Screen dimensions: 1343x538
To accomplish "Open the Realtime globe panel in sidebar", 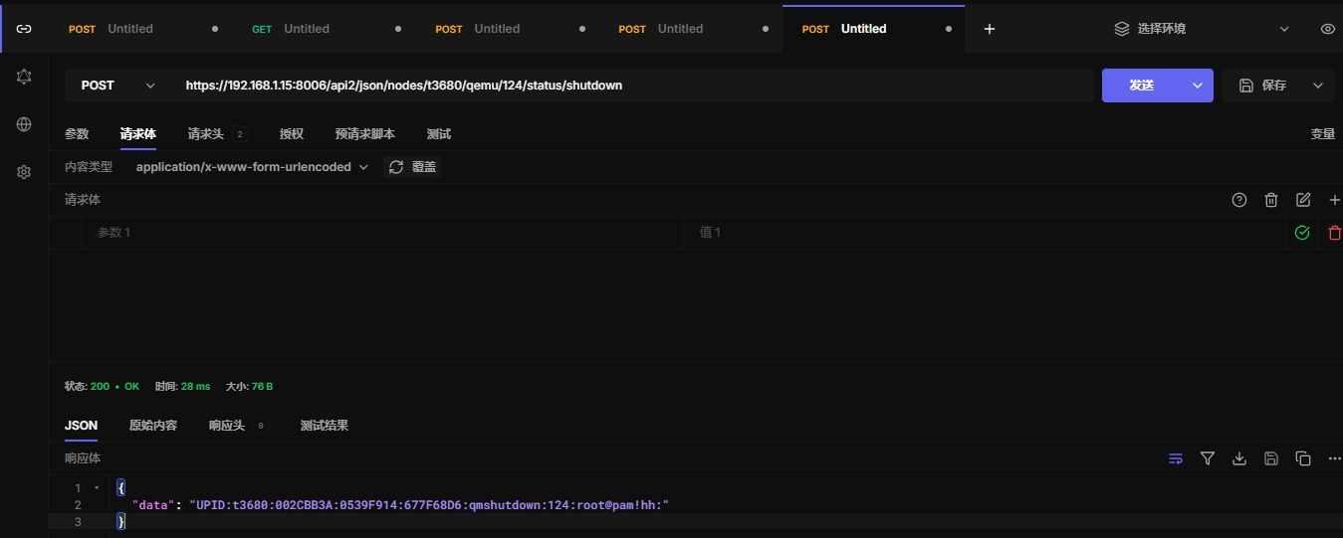I will (24, 124).
